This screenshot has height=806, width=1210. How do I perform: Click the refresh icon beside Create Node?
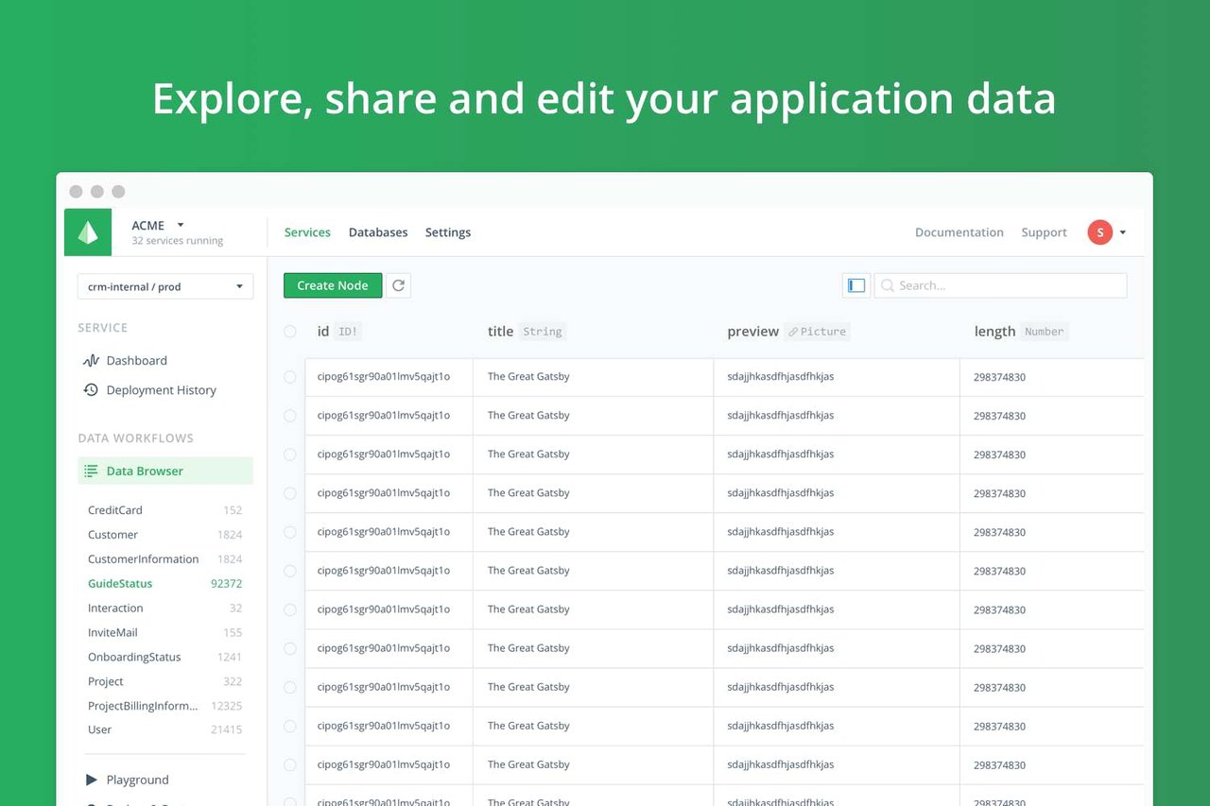[x=399, y=285]
